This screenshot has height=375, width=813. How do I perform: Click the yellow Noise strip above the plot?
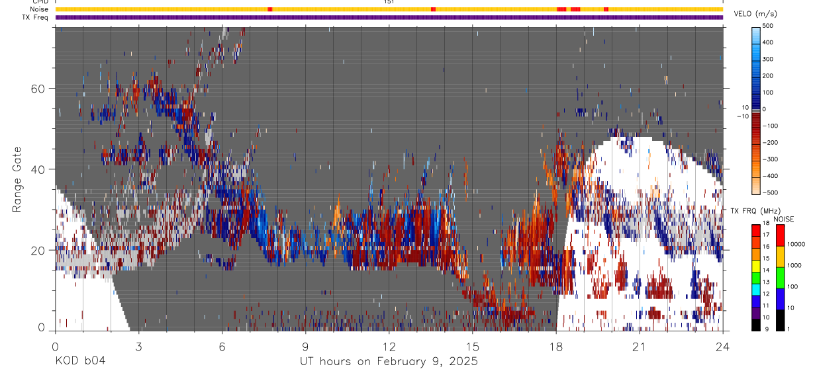pos(389,9)
